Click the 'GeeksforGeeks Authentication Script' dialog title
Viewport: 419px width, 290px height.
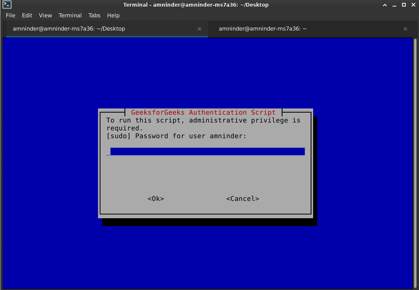(x=203, y=113)
